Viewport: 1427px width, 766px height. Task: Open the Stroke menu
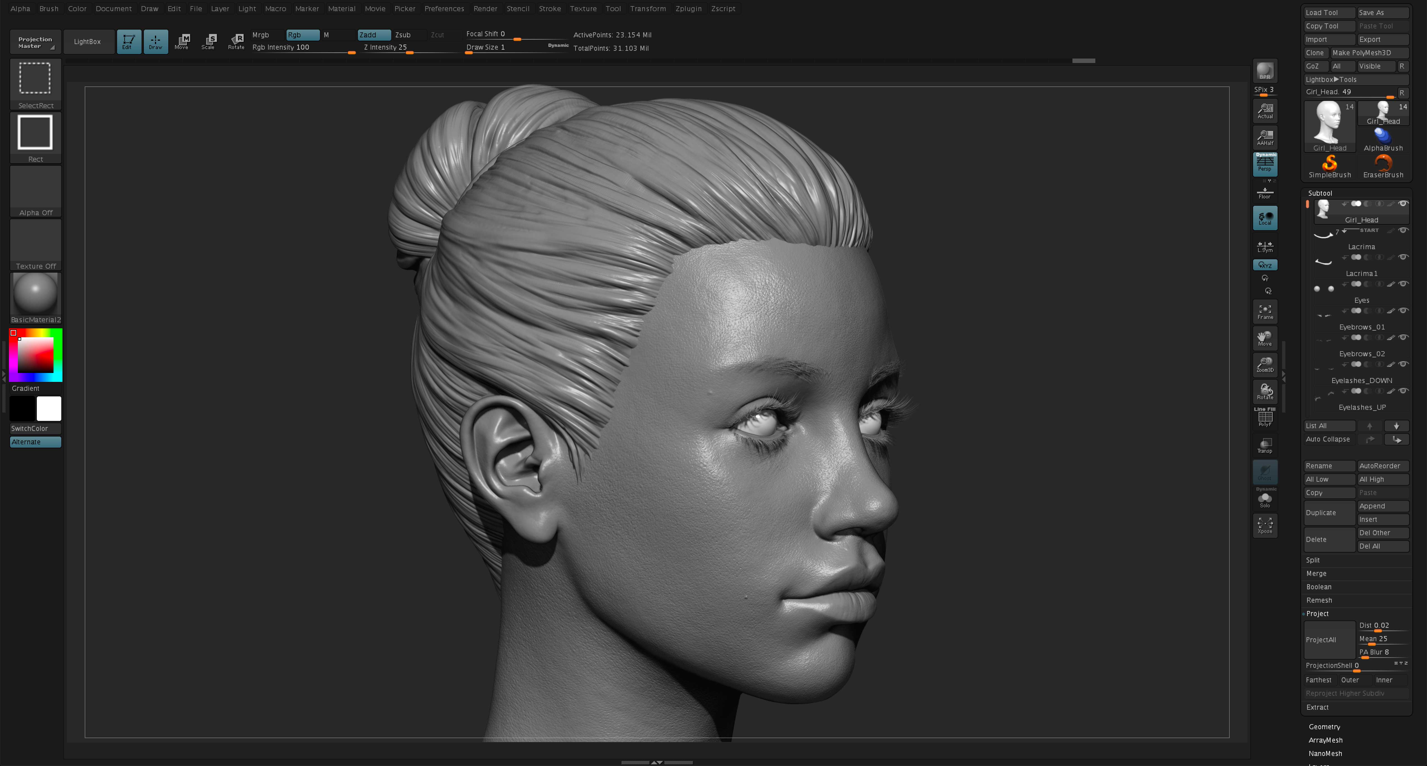tap(550, 8)
